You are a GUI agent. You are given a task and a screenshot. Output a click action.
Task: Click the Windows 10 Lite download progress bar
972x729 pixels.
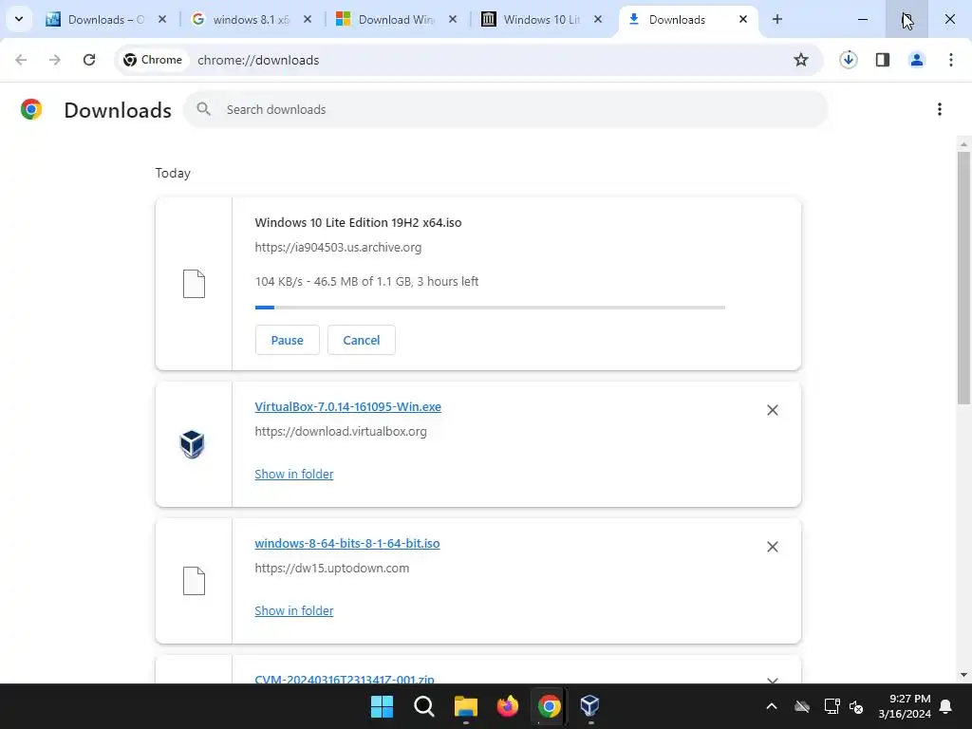pyautogui.click(x=490, y=307)
